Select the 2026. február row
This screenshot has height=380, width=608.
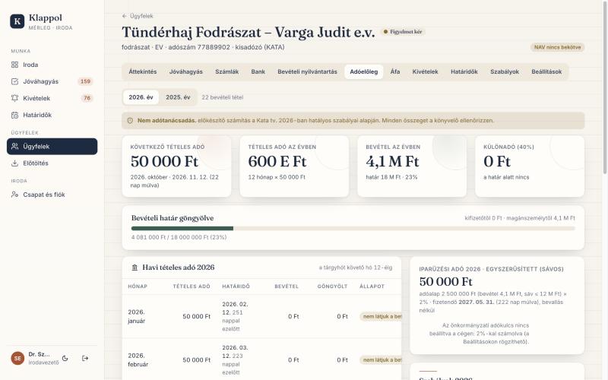[x=261, y=359]
